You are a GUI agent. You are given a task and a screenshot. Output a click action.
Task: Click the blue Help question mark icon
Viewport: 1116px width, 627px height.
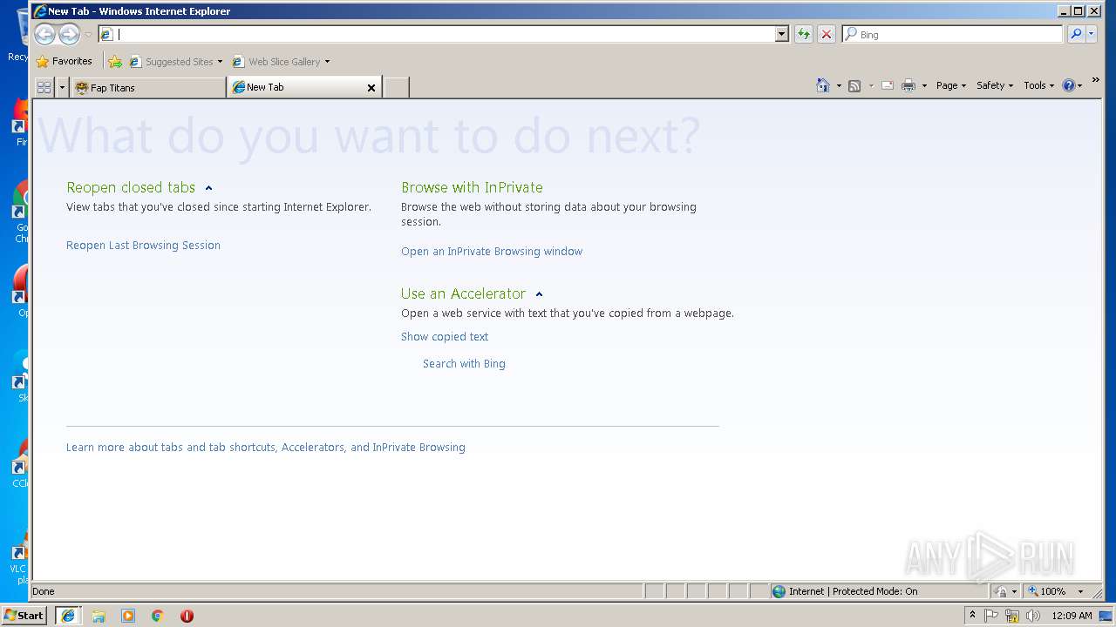tap(1069, 85)
